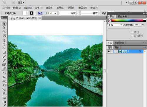
Task: Enable the 反相蒙版 checkbox
Action: pyautogui.click(x=133, y=35)
